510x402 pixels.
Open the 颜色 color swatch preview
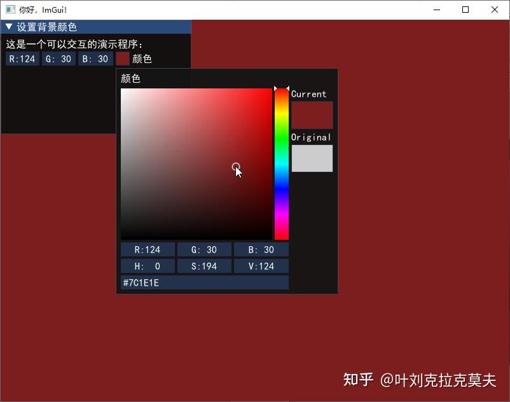pyautogui.click(x=122, y=59)
